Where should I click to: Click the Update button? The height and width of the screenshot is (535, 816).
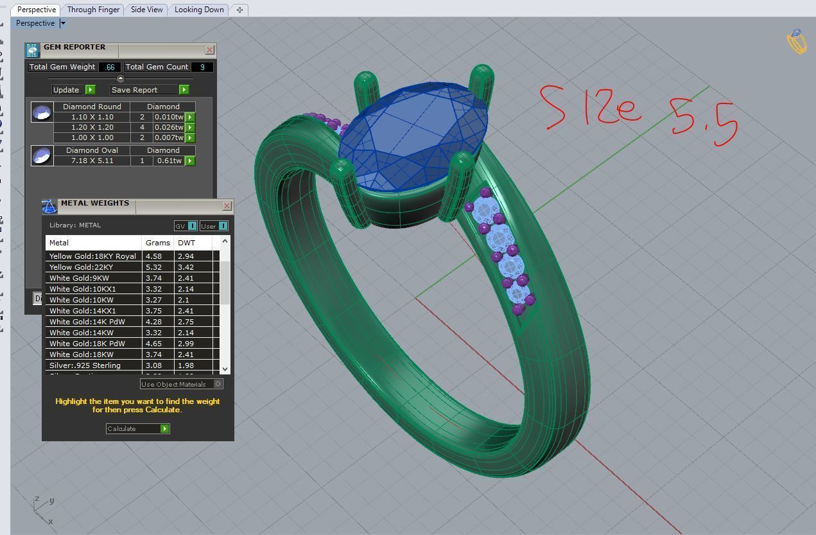(73, 90)
